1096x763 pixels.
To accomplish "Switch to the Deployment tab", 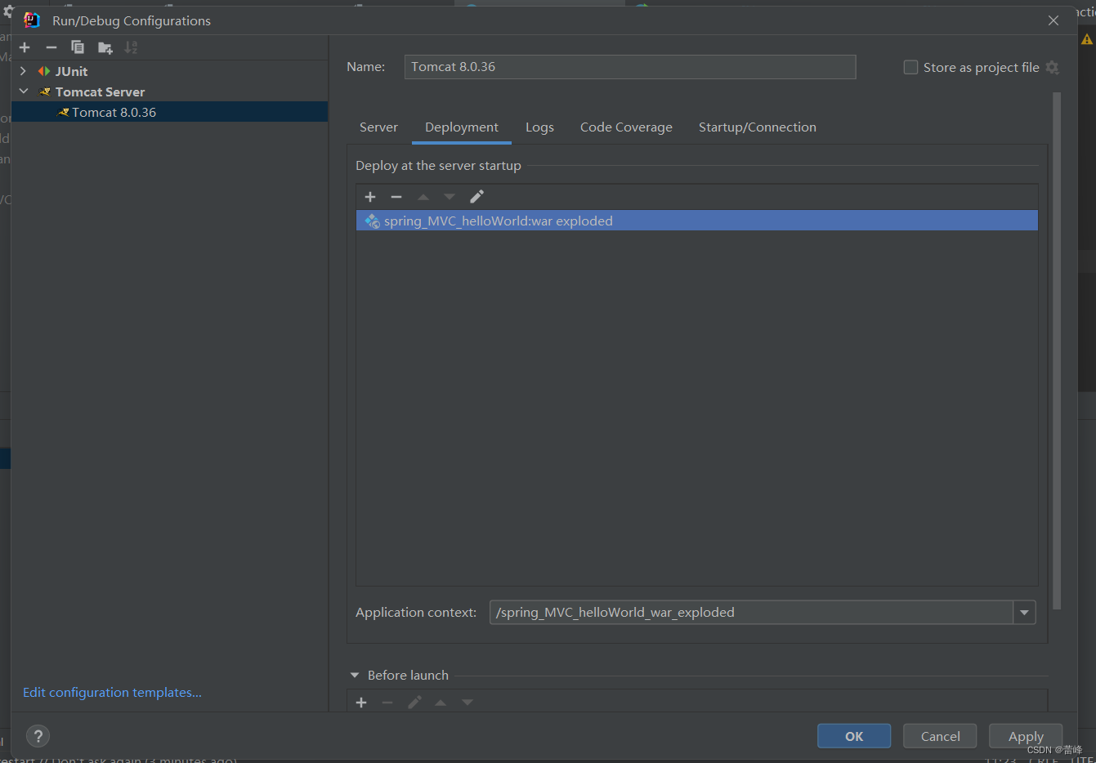I will [462, 127].
